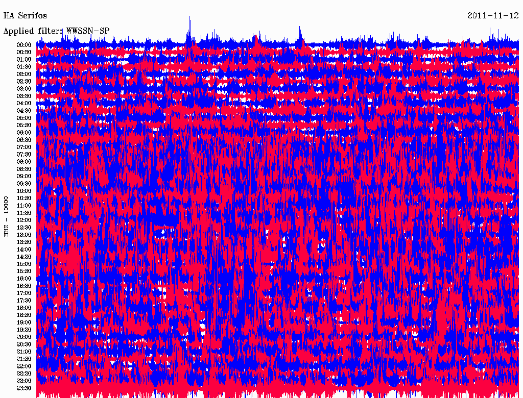523x398 pixels.
Task: Select the 02:00 time label
Action: [x=24, y=74]
